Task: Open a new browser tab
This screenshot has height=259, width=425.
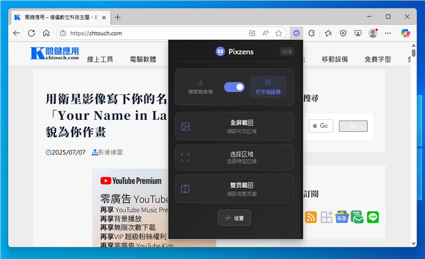Action: 117,17
